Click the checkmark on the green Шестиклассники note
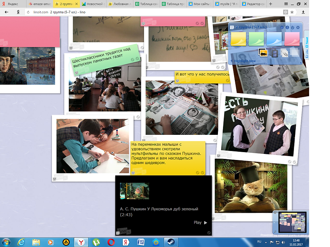 (137, 59)
